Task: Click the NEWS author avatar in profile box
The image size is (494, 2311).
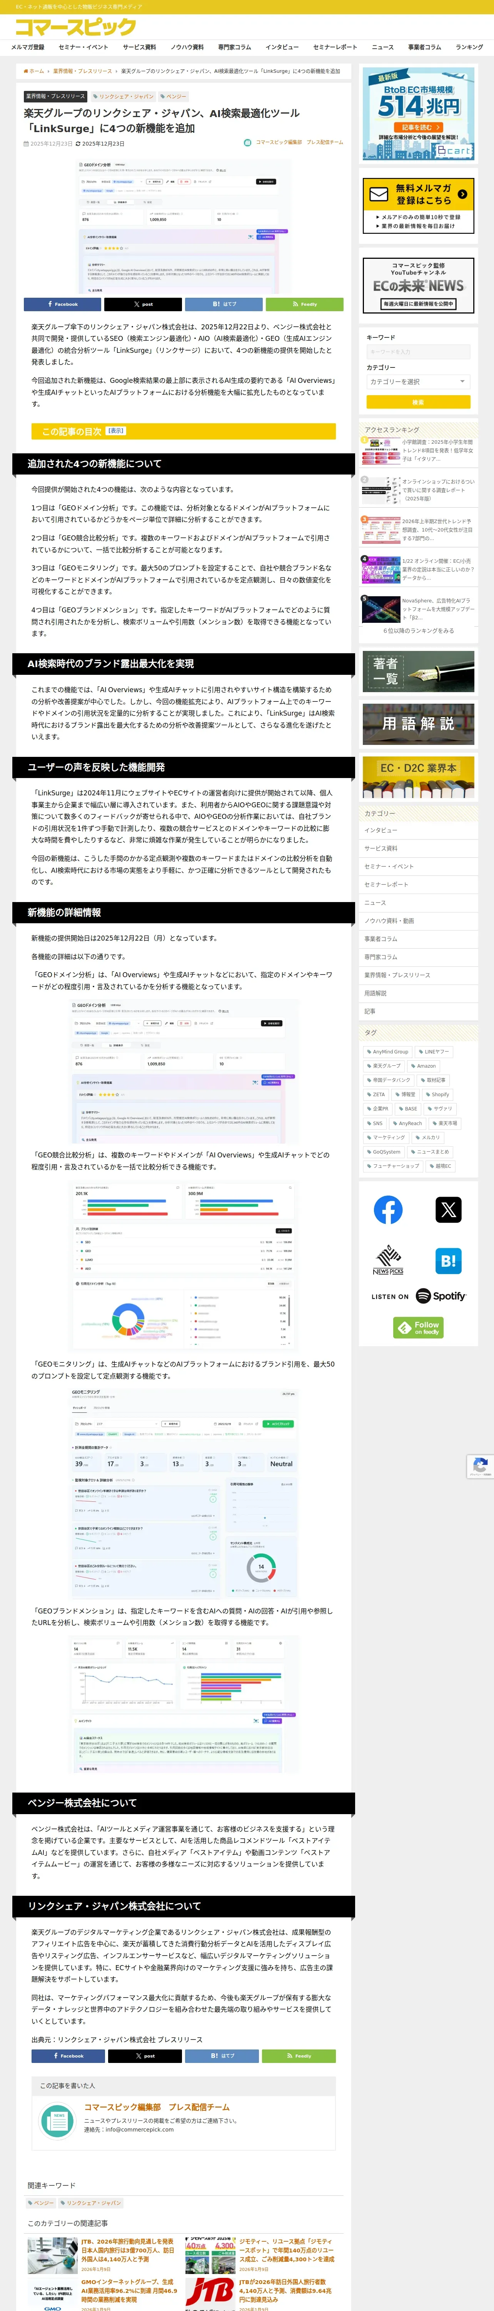Action: (x=58, y=2121)
